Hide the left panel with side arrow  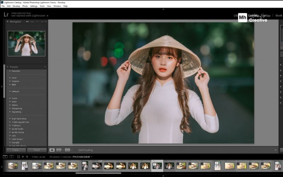click(1, 86)
